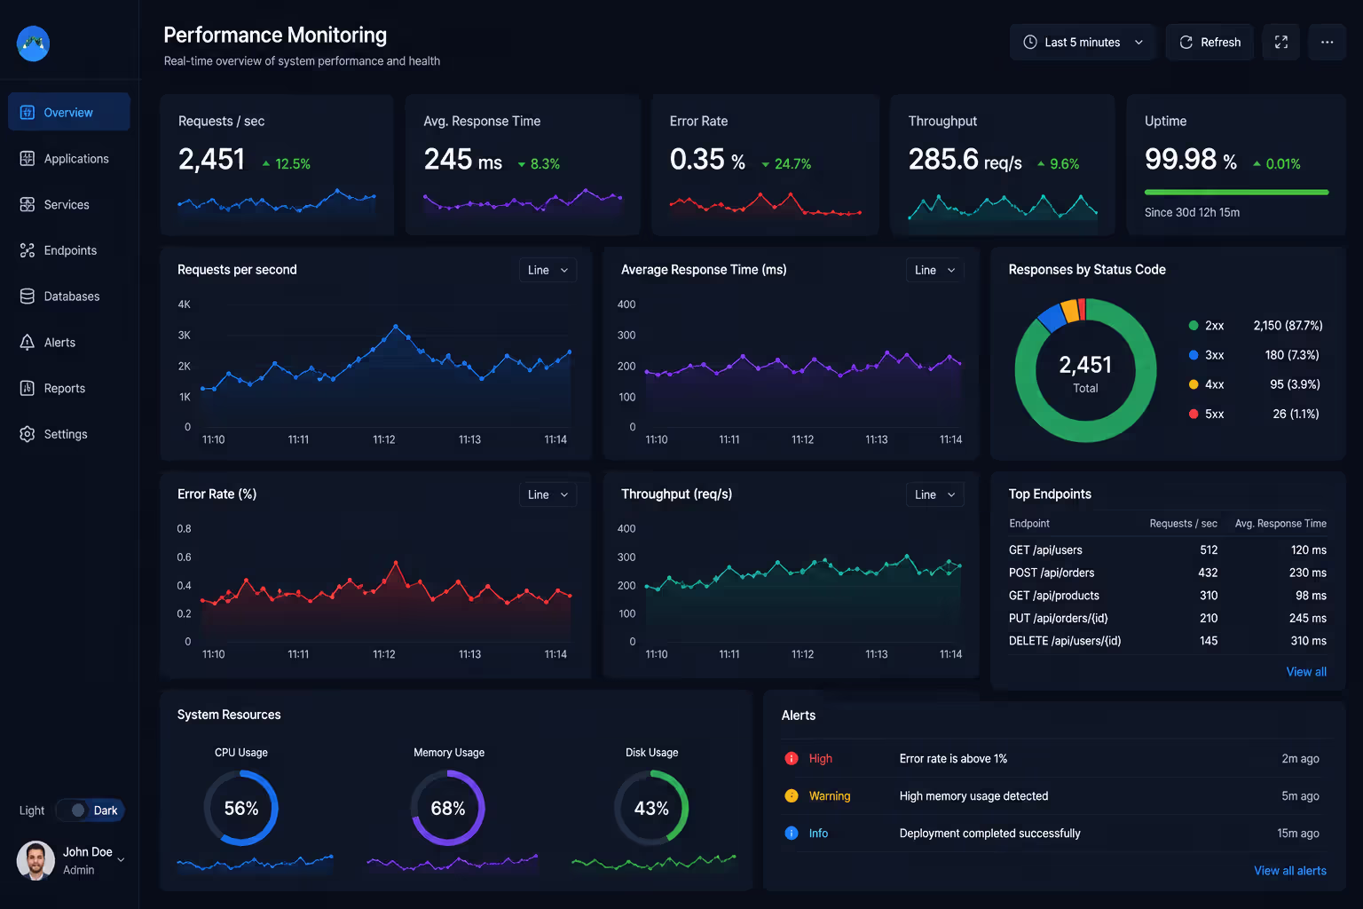Click the Avg. Response Time column header
1363x909 pixels.
pos(1280,524)
